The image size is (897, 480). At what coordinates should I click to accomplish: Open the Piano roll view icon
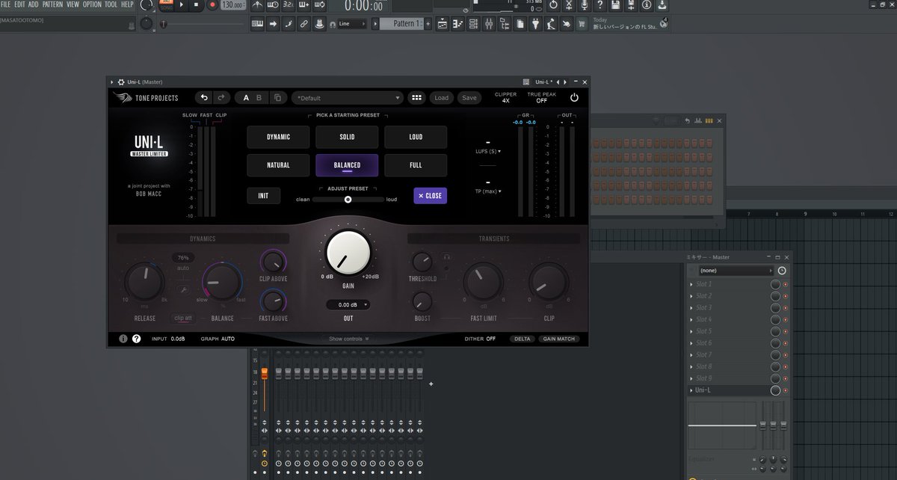point(457,25)
